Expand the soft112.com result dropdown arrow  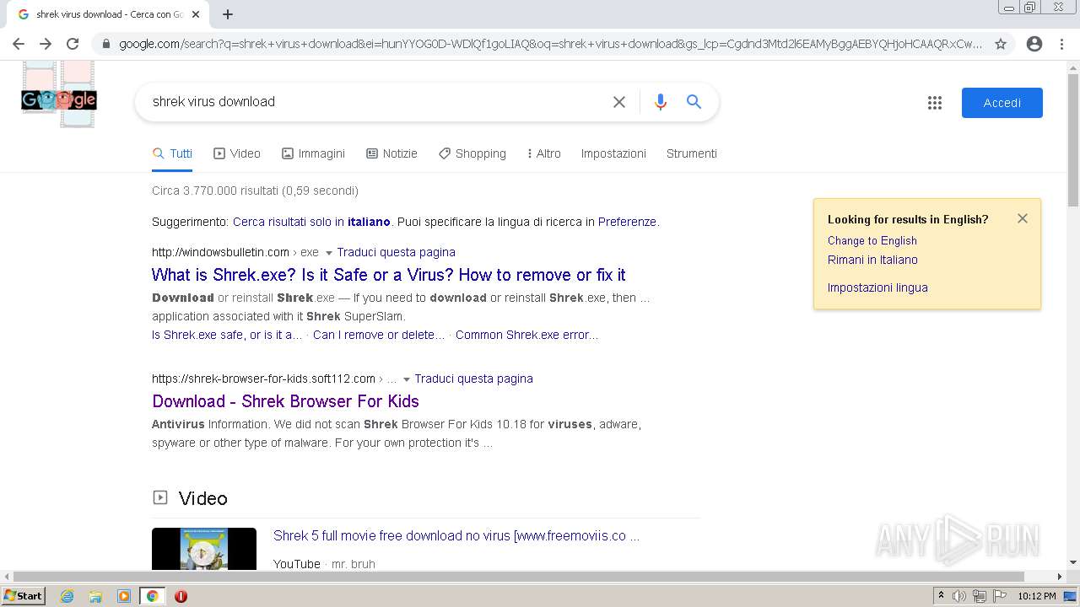pyautogui.click(x=407, y=379)
